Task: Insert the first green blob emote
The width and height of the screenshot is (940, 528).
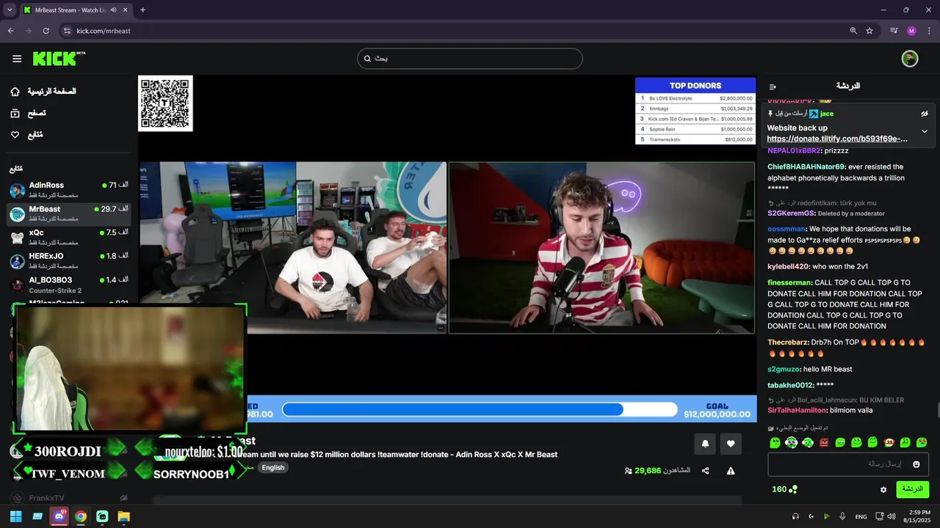Action: coord(775,442)
